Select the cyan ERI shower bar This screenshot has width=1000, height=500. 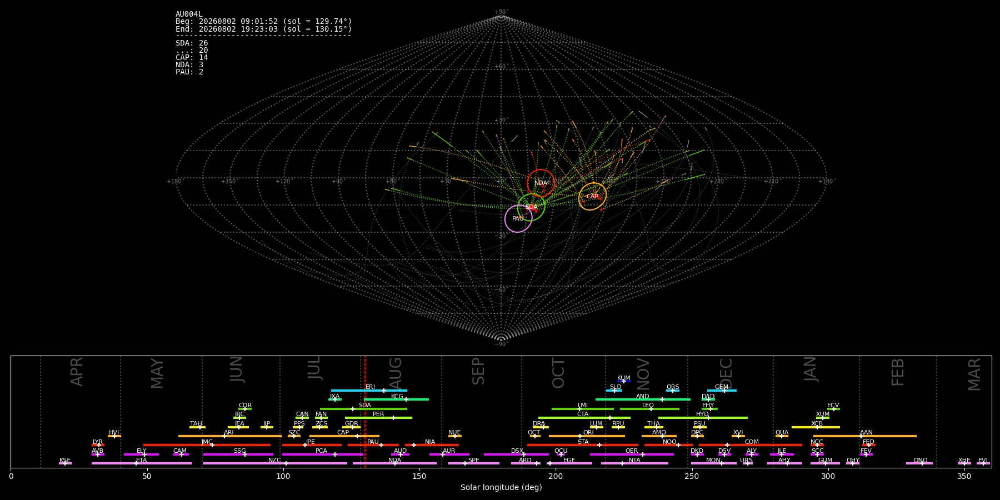(369, 391)
